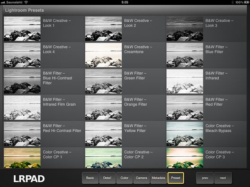Viewport: 250px width, 187px height.
Task: Choose the Blue Hi-Contrast Filter thumbnail
Action: (22, 81)
